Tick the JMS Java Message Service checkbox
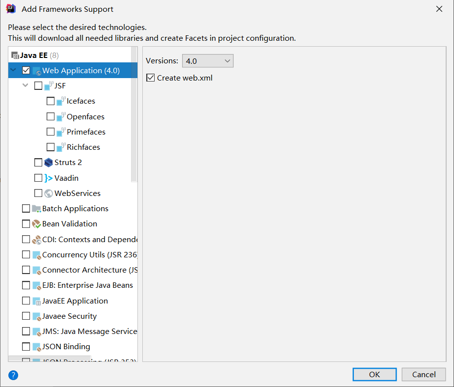This screenshot has height=387, width=454. [26, 332]
